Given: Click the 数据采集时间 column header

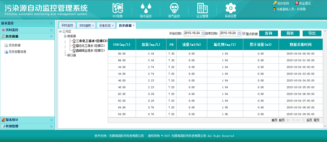Looking at the screenshot, I should [x=300, y=45].
